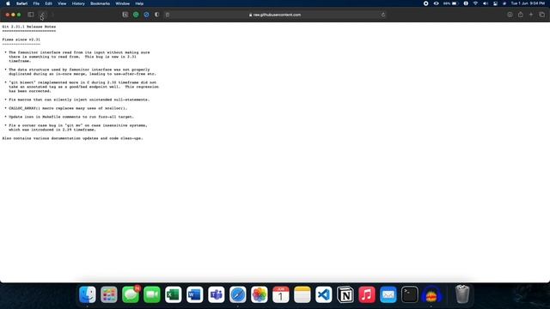Image resolution: width=550 pixels, height=309 pixels.
Task: Open Music from the Dock
Action: [x=367, y=294]
